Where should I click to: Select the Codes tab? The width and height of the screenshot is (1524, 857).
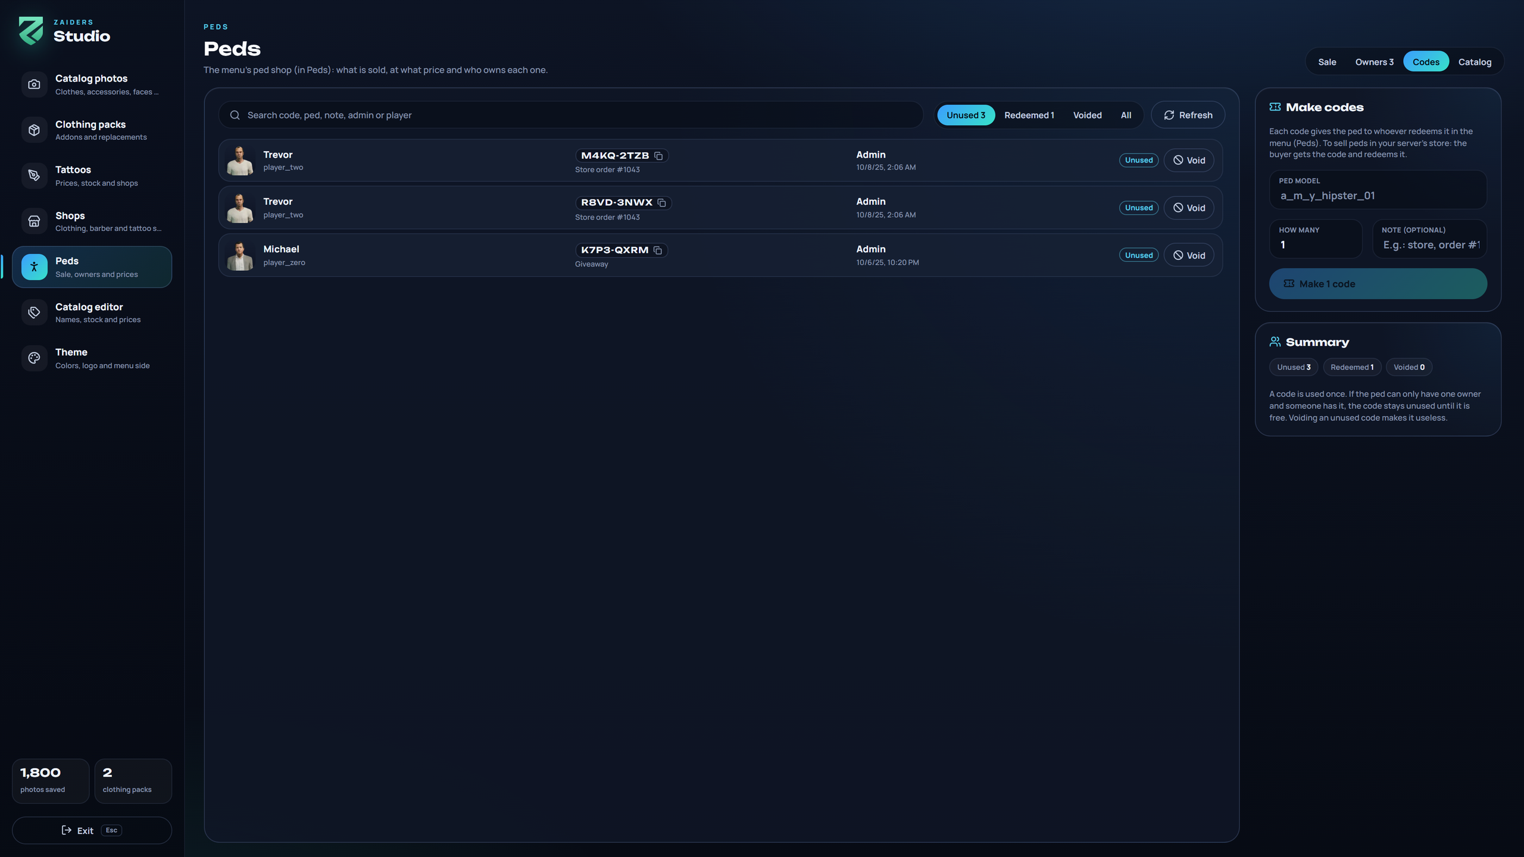click(x=1426, y=62)
